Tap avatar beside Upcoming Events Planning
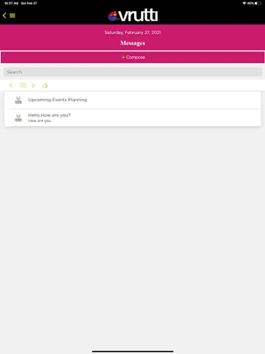Image resolution: width=265 pixels, height=354 pixels. click(18, 100)
